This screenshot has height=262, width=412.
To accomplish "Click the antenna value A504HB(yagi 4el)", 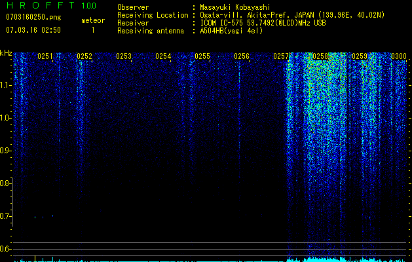I will (x=231, y=31).
